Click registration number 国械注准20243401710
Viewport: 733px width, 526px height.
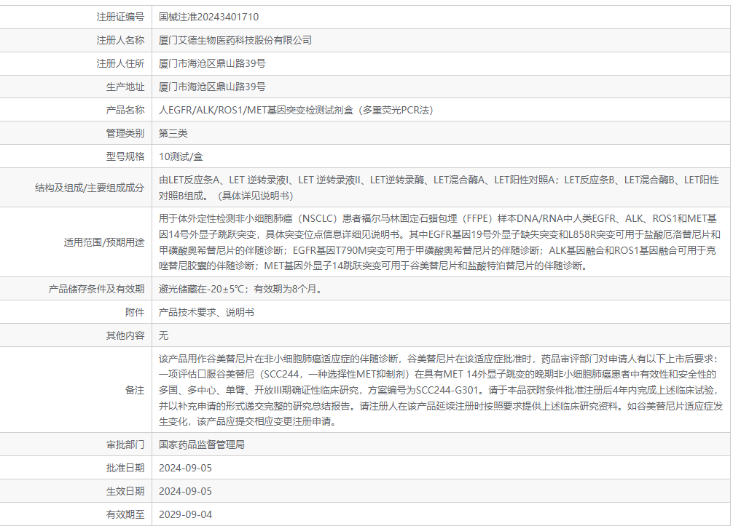(x=208, y=17)
